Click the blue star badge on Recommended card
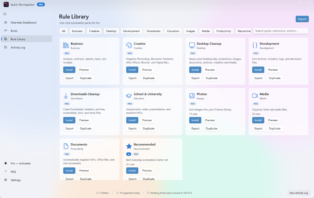Screen dimensions: 314x198 [129, 154]
